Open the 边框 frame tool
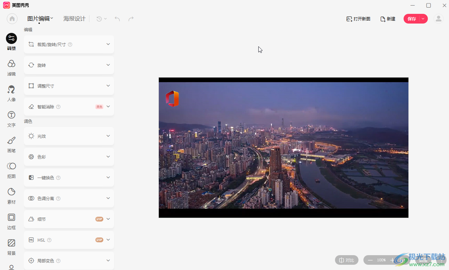This screenshot has width=449, height=270. [11, 221]
